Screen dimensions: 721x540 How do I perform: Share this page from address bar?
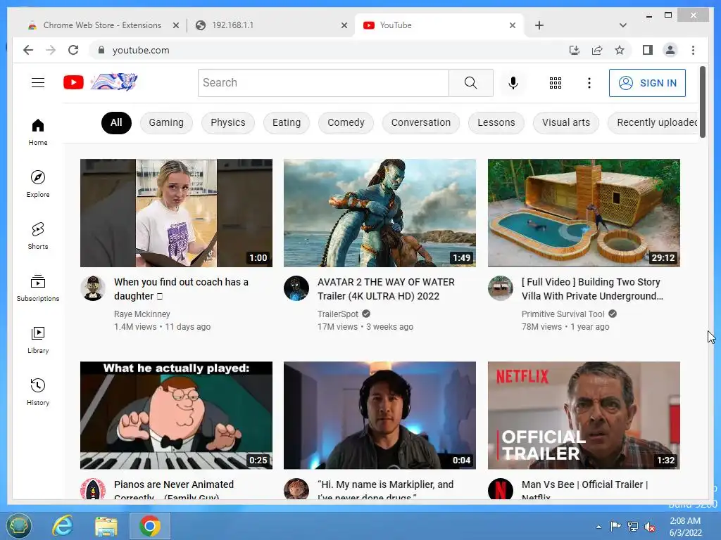click(x=597, y=50)
